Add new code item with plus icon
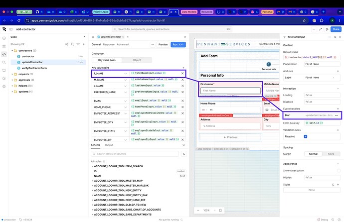The image size is (344, 222). tap(84, 44)
